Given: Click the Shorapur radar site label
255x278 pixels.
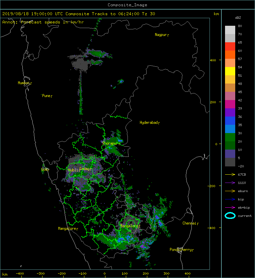Looking at the screenshot, I should (111, 143).
